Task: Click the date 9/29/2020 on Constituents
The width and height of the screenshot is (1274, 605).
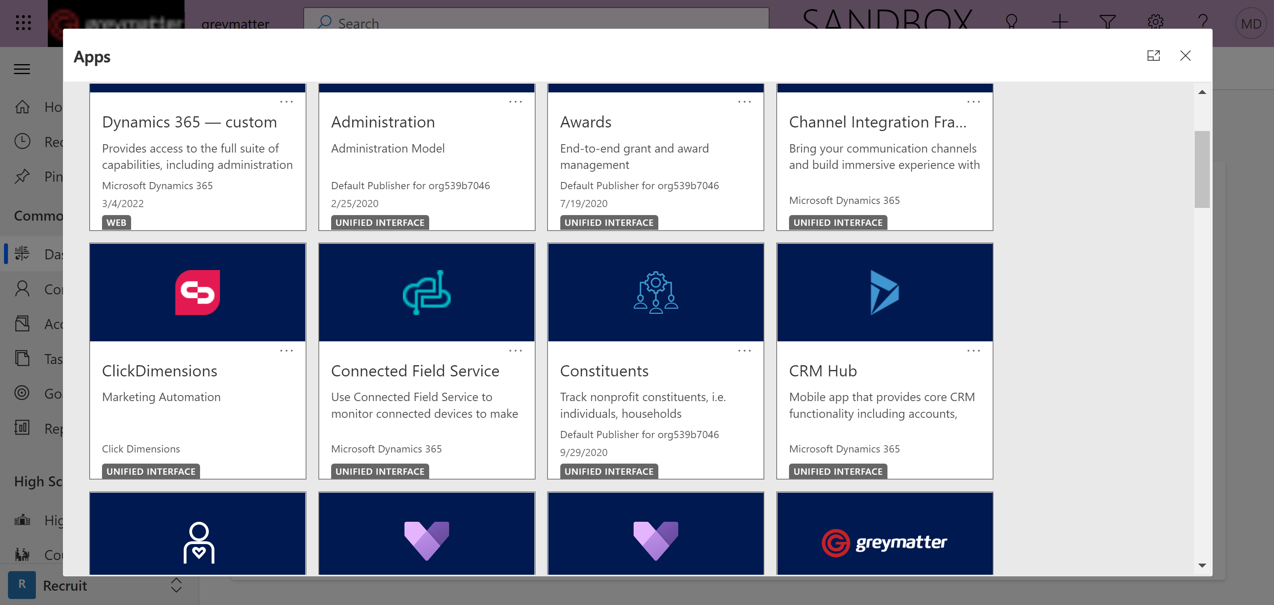Action: click(x=583, y=453)
